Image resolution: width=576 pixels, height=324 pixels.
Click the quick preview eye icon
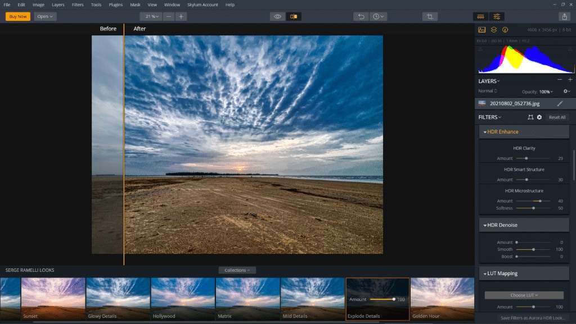click(277, 16)
